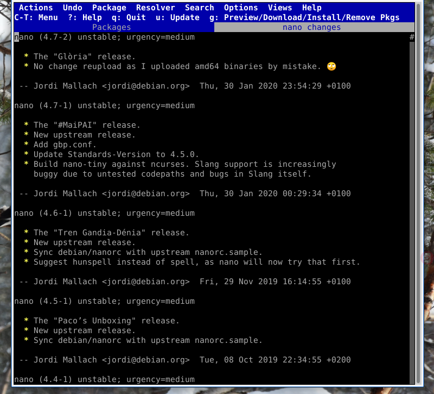Viewport: 434px width, 394px height.
Task: Click the 'The "#MaiPAI" release.' line
Action: [82, 125]
